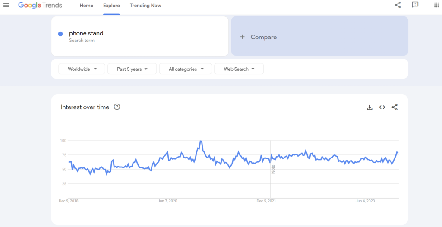Switch to the Trending Now tab

coord(145,6)
